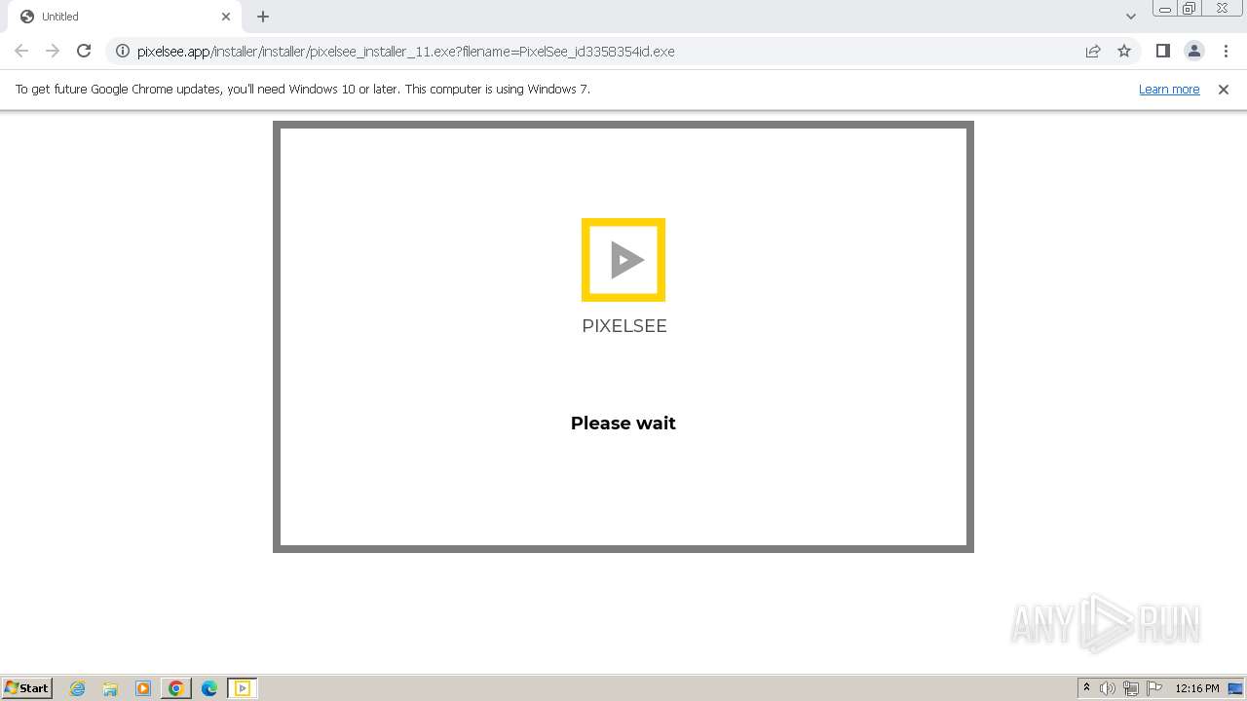
Task: Show hidden system tray icons
Action: coord(1086,688)
